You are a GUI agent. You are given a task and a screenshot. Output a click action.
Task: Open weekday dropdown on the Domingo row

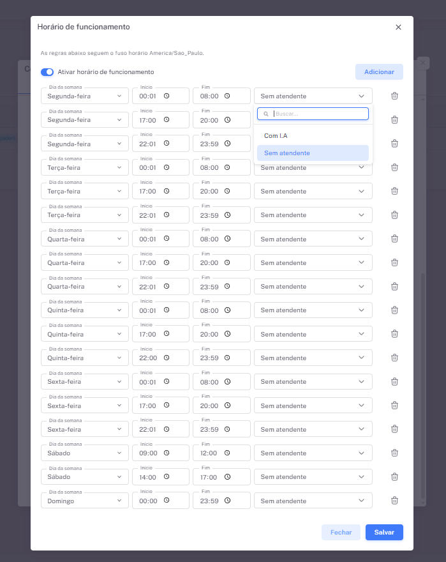click(85, 501)
